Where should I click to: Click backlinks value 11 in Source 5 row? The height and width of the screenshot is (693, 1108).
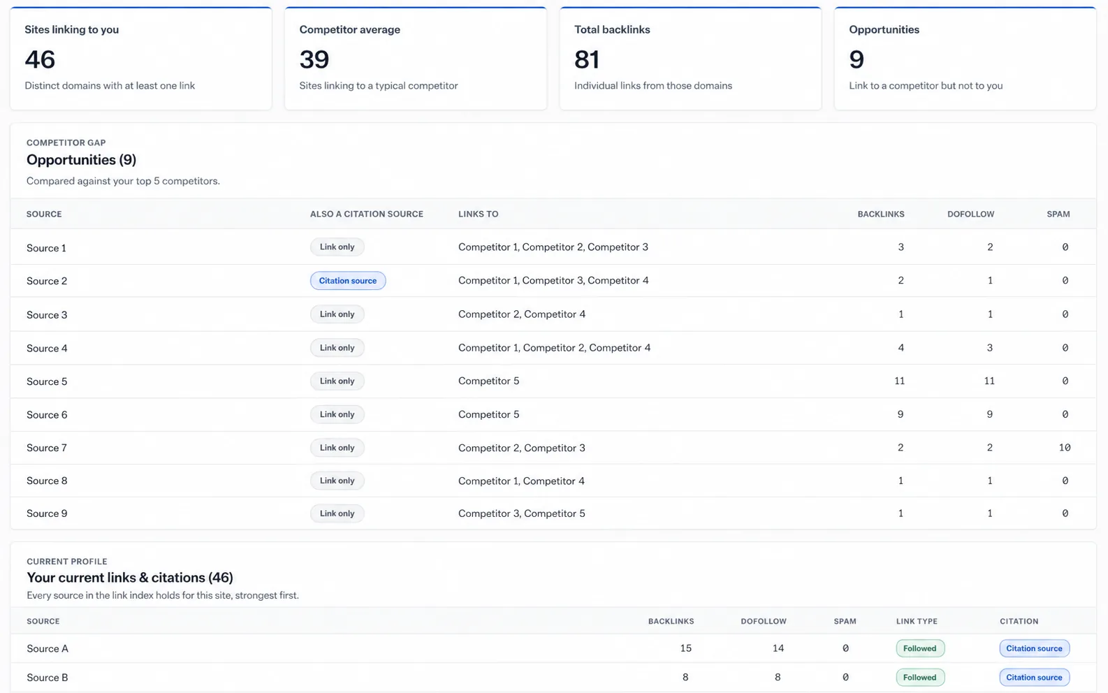[899, 381]
